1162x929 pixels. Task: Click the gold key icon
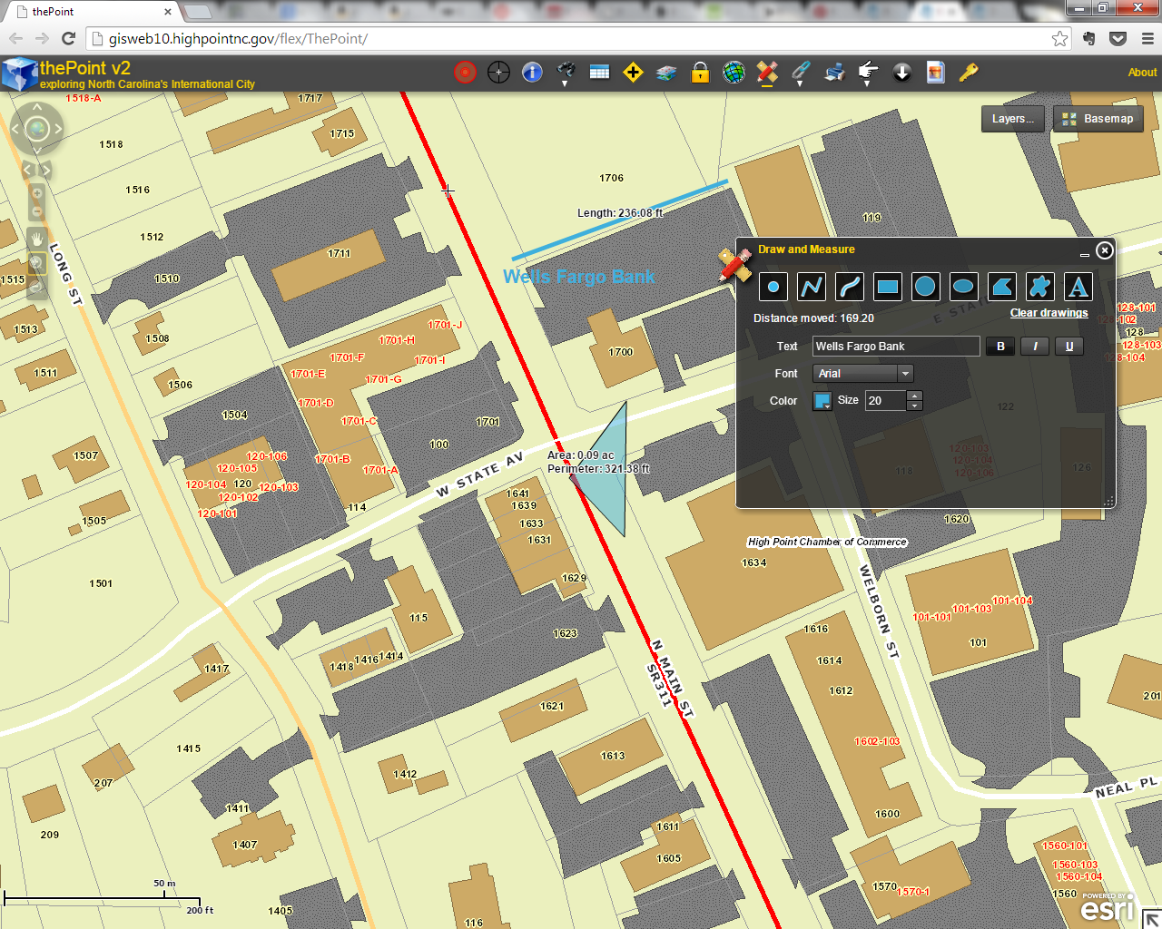point(969,73)
